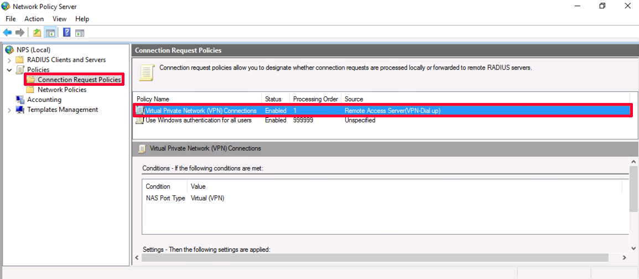This screenshot has width=639, height=279.
Task: Open the File menu
Action: [11, 19]
